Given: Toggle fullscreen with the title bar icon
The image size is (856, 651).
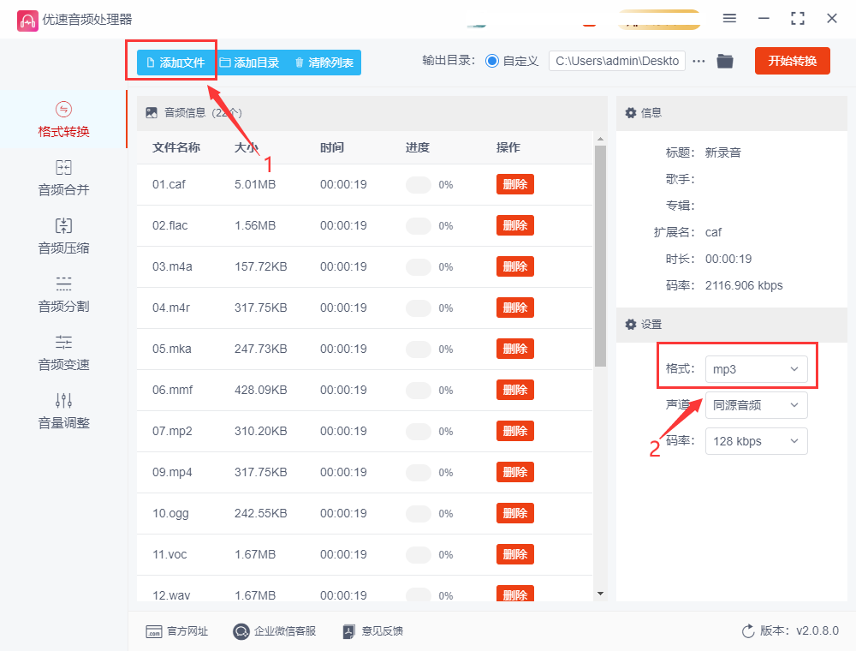Looking at the screenshot, I should pyautogui.click(x=798, y=19).
